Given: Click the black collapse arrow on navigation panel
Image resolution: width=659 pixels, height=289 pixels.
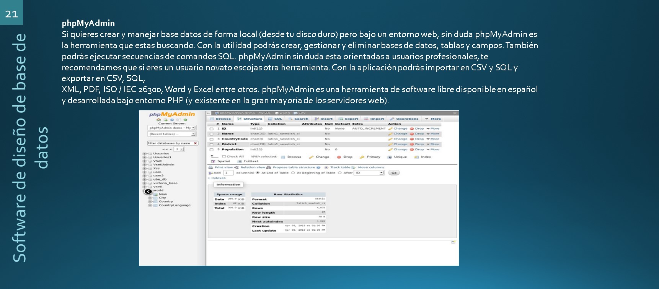Looking at the screenshot, I should click(x=148, y=192).
